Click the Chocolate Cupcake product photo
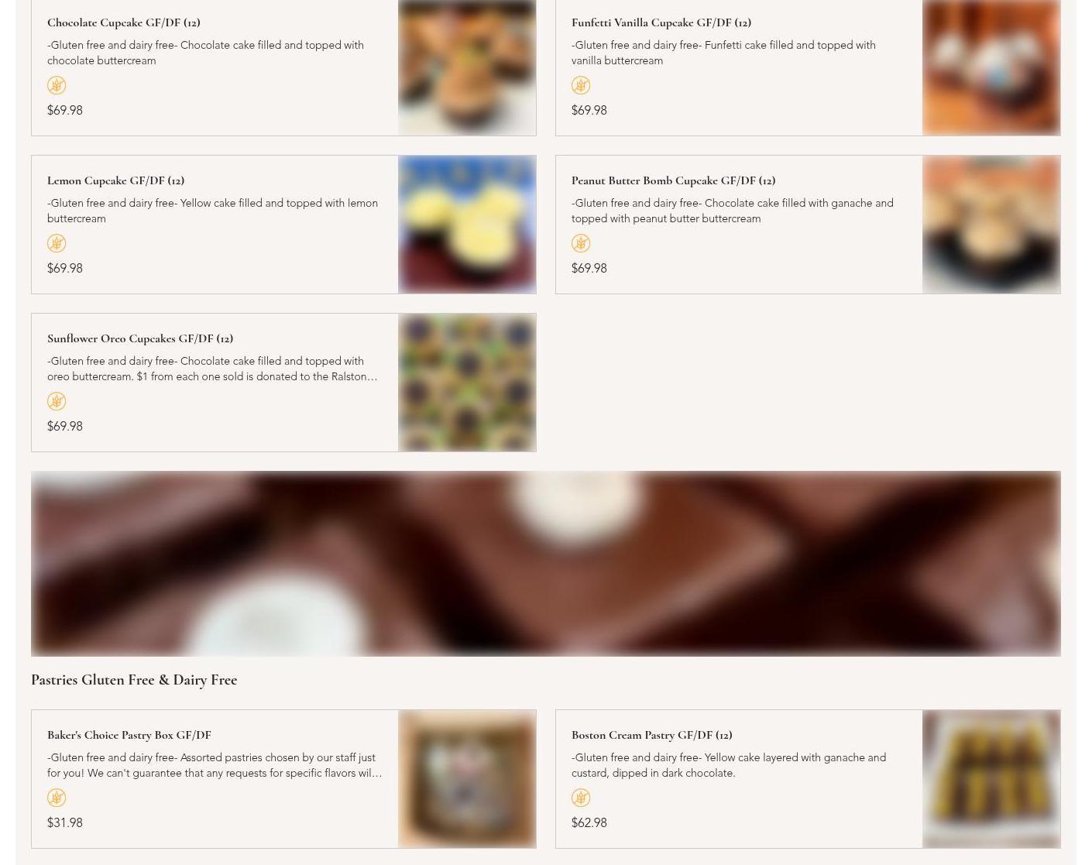Image resolution: width=1092 pixels, height=865 pixels. pyautogui.click(x=467, y=67)
